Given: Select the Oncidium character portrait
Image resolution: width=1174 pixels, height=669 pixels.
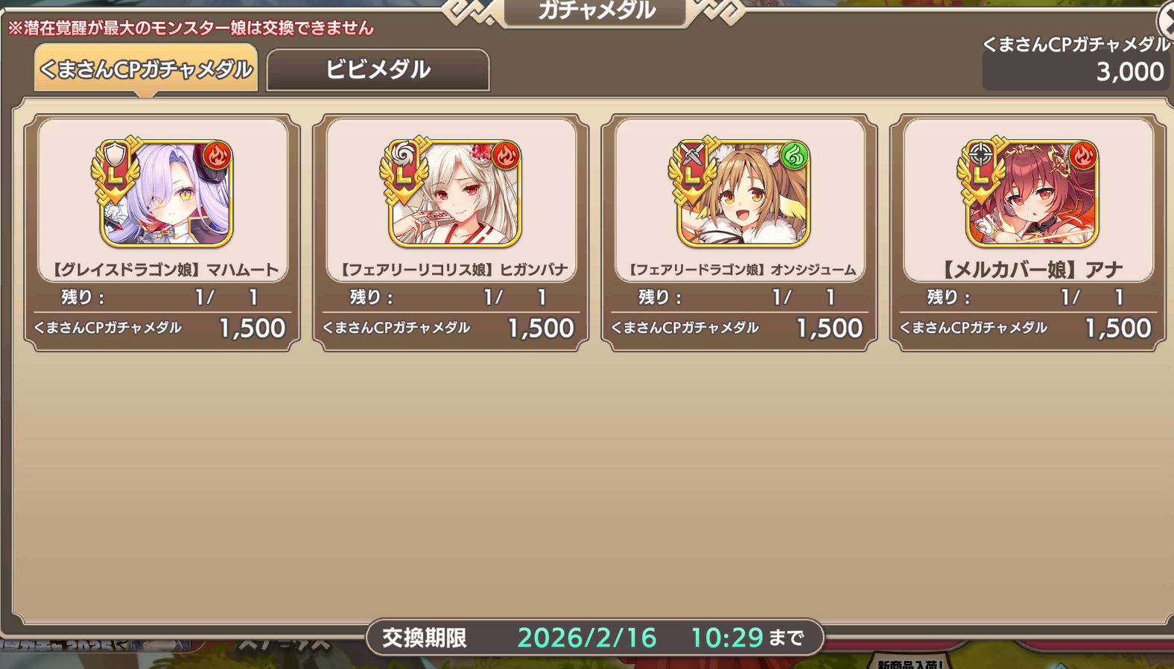Looking at the screenshot, I should (x=743, y=194).
